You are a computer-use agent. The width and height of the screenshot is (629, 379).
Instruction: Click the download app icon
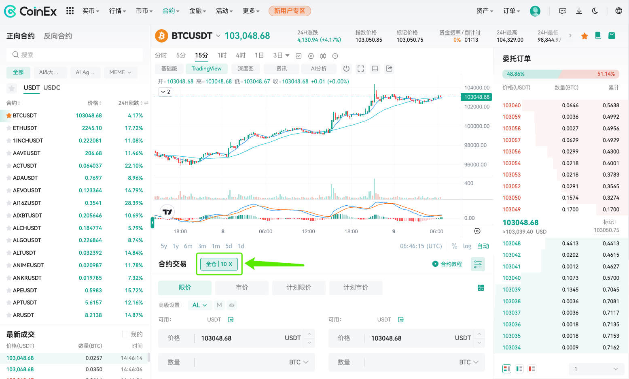pos(579,11)
